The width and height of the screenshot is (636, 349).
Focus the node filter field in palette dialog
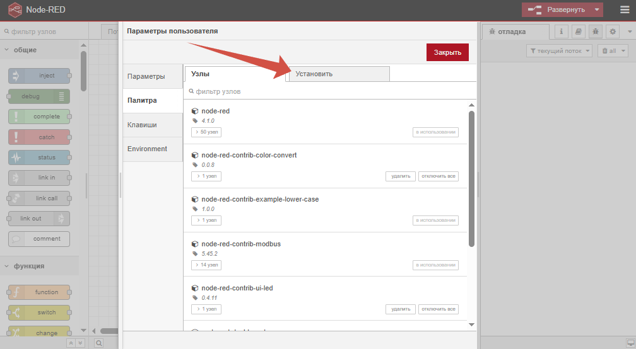click(328, 91)
